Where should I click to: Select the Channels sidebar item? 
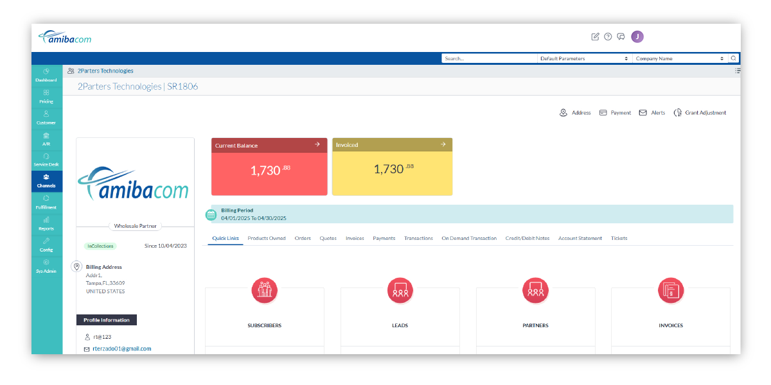[x=46, y=181]
